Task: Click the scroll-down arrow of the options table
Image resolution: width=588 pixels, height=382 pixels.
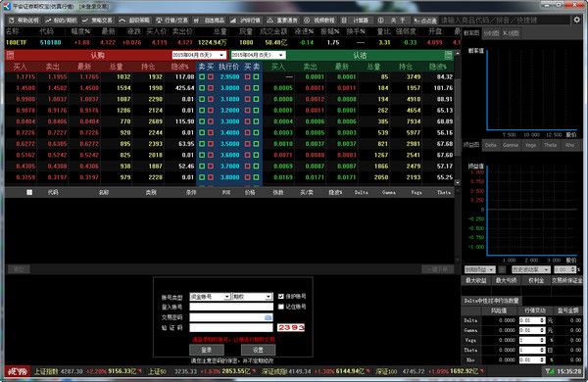Action: pyautogui.click(x=457, y=182)
